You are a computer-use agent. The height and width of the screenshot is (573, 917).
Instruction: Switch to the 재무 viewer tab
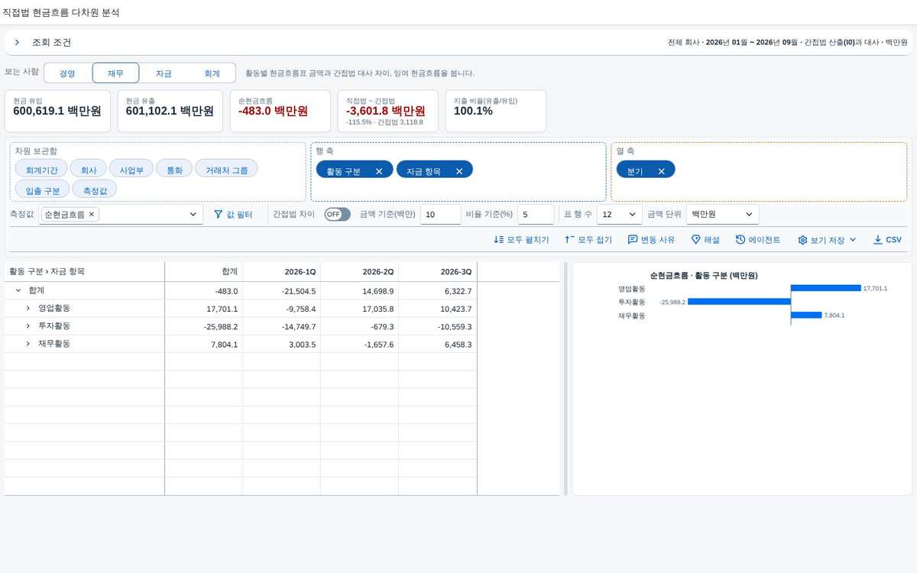[115, 73]
